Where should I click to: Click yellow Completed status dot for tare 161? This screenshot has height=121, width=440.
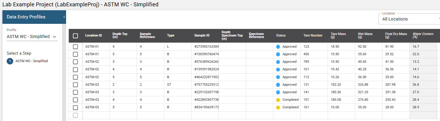[x=278, y=107]
